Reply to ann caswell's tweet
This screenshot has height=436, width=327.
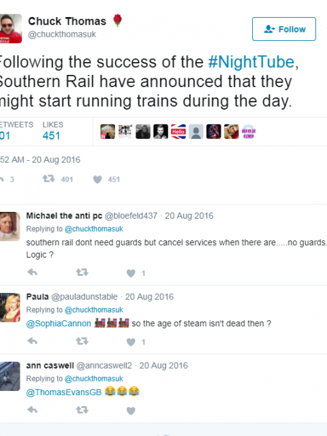point(33,409)
